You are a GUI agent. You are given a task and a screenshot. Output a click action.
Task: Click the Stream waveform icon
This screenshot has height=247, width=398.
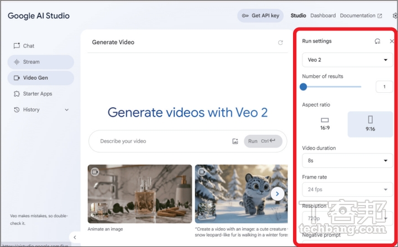click(17, 62)
